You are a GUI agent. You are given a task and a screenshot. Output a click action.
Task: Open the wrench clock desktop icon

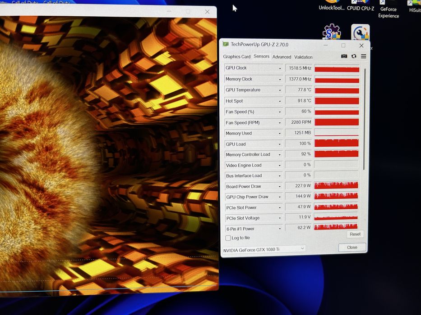361,32
